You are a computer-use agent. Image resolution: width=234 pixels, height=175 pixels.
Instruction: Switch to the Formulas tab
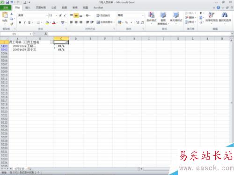click(54, 7)
